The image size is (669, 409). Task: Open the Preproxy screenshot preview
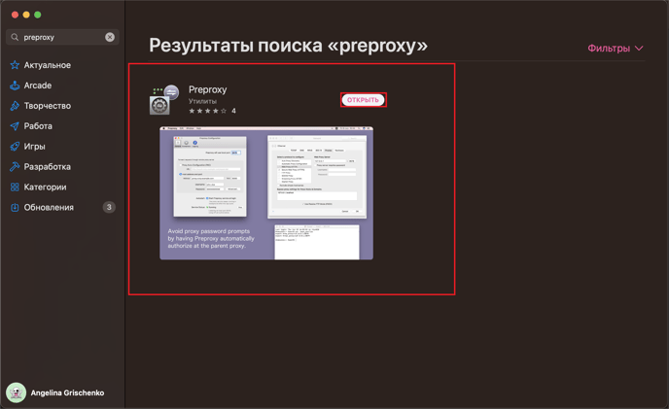point(266,193)
